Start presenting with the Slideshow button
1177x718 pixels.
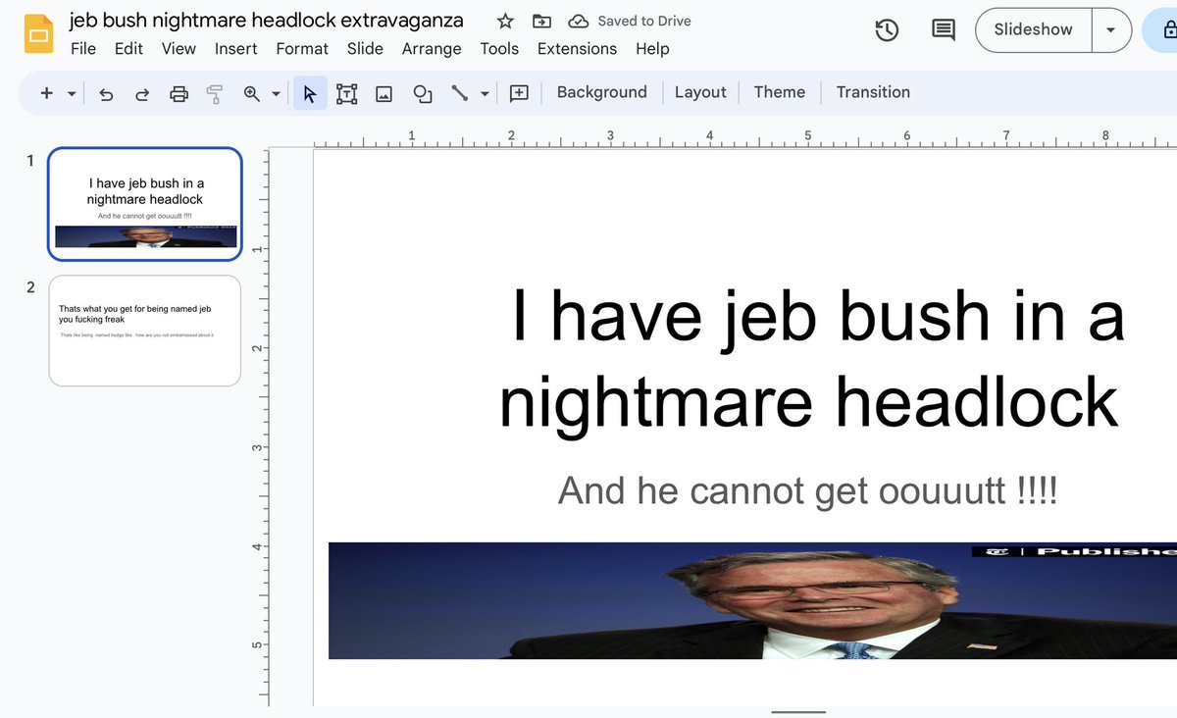tap(1031, 29)
